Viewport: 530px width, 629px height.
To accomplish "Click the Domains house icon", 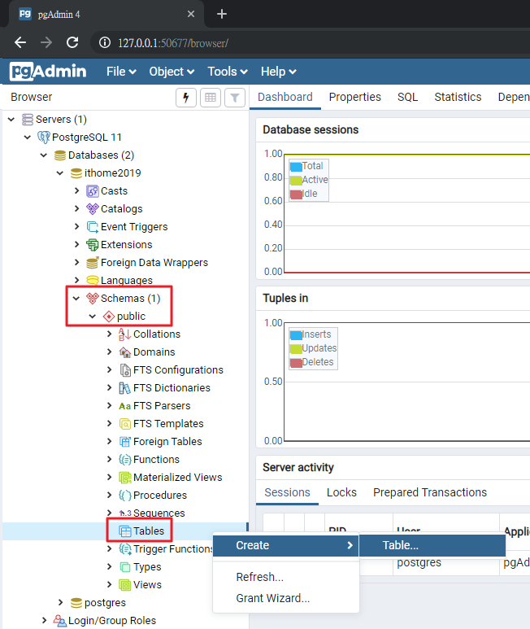I will (x=125, y=352).
